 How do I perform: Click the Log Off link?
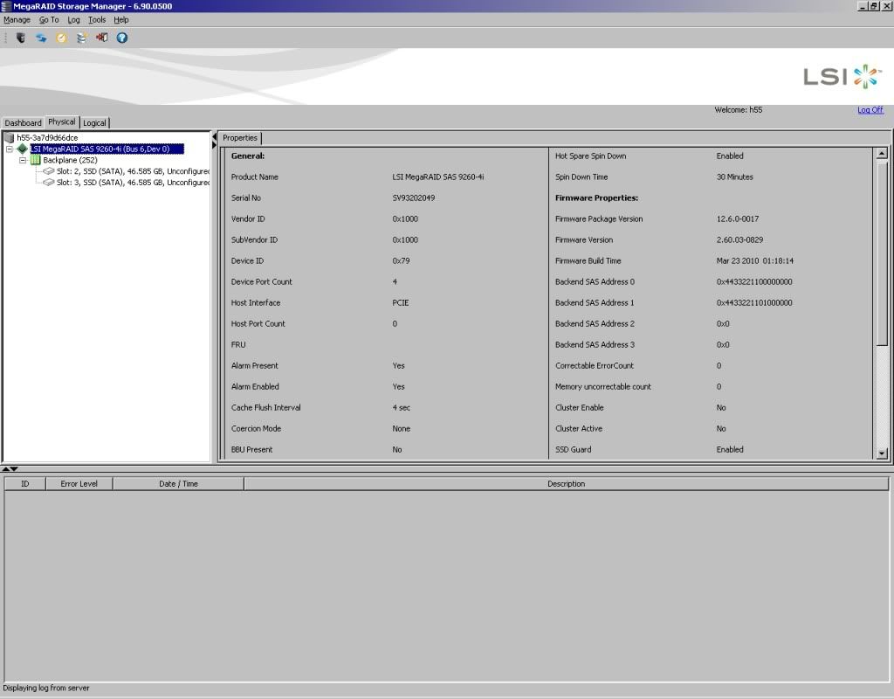(x=870, y=110)
